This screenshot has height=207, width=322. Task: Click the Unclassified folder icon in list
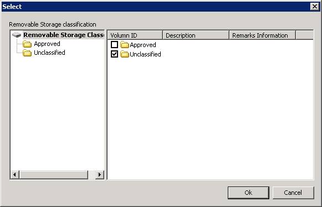(125, 54)
